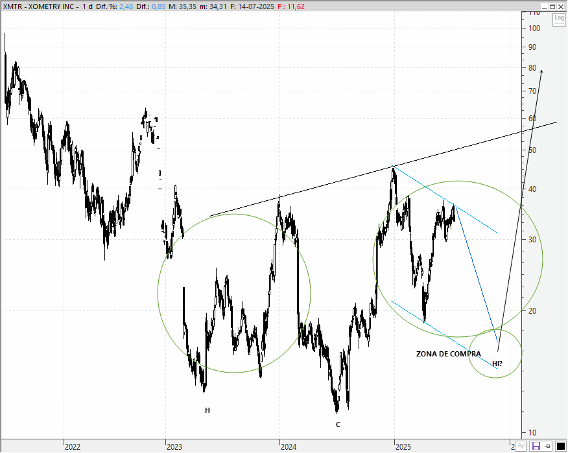Click the 100 price level on axis
Viewport: 568px width, 453px height.
tap(534, 29)
